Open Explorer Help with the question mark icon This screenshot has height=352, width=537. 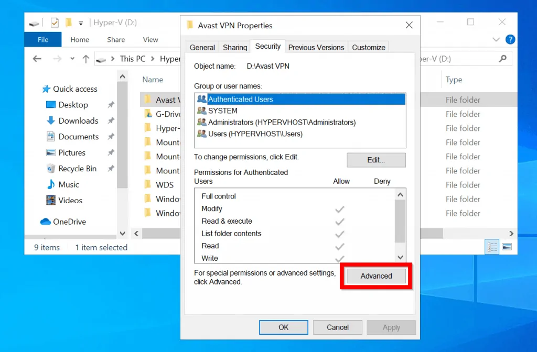tap(510, 39)
